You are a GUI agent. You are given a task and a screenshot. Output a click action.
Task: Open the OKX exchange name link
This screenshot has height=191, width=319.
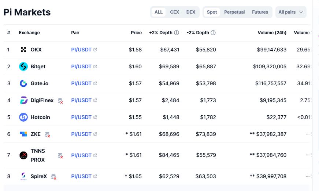coord(36,50)
